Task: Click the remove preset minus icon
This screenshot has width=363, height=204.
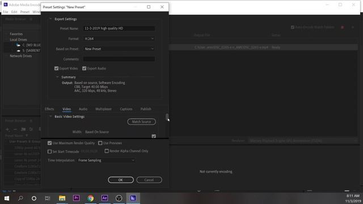Action: point(15,129)
